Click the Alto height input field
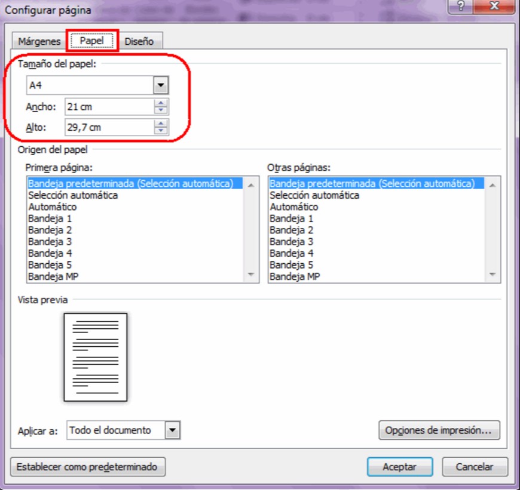The width and height of the screenshot is (520, 490). (109, 128)
